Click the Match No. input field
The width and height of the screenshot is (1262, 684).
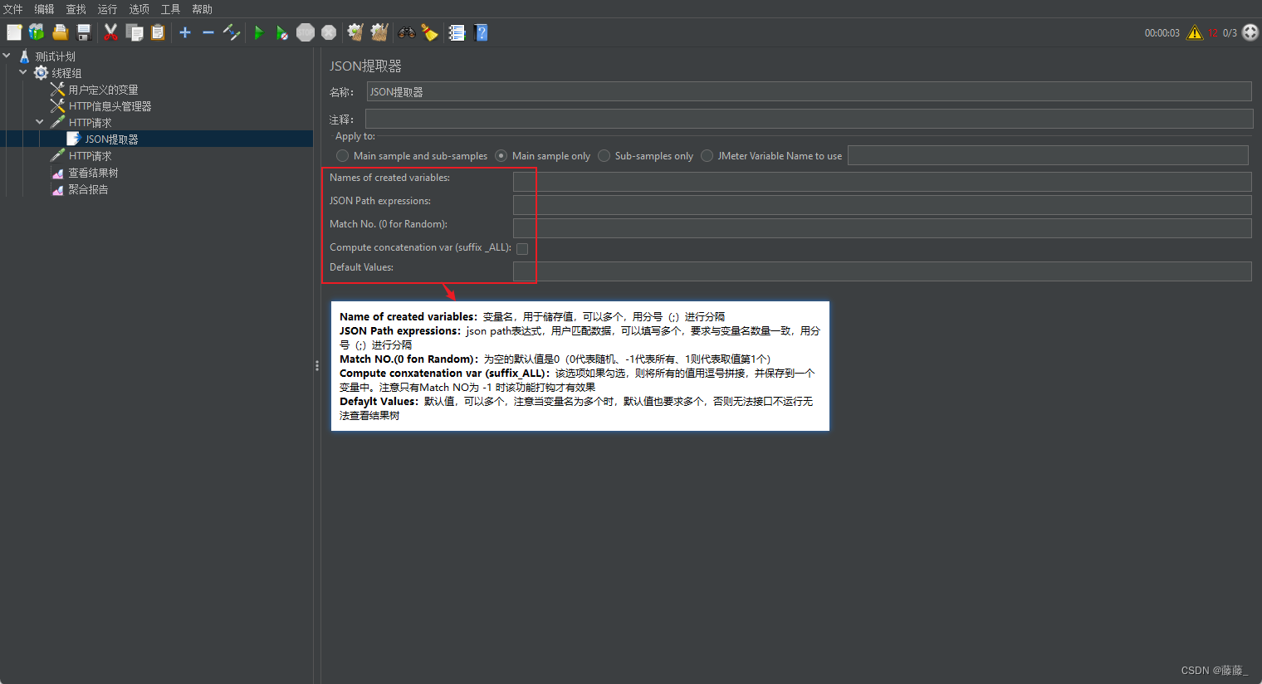(882, 228)
